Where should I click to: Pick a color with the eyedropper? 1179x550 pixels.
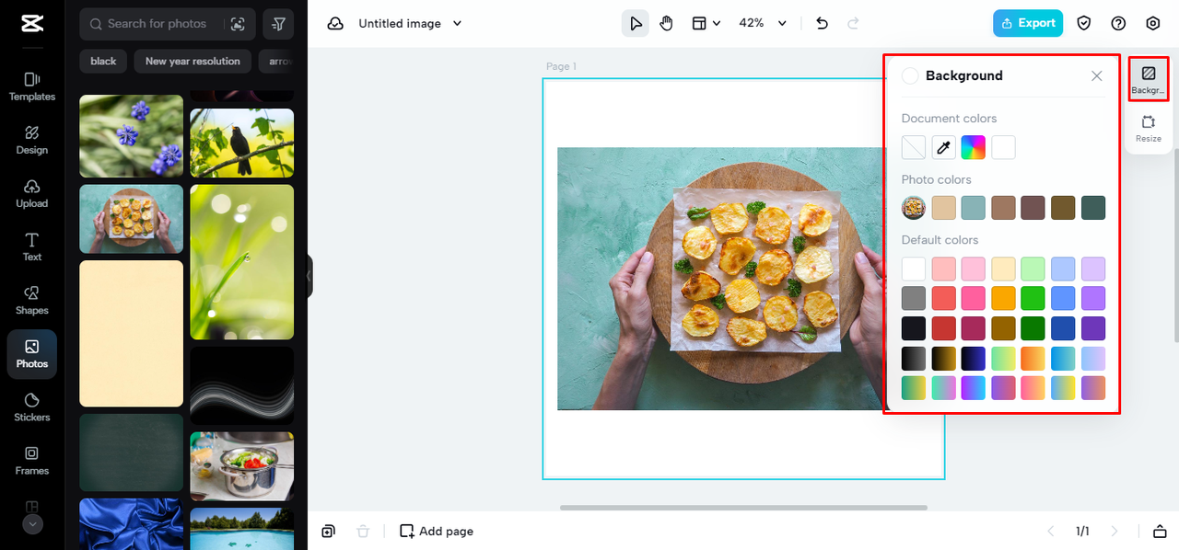[943, 147]
